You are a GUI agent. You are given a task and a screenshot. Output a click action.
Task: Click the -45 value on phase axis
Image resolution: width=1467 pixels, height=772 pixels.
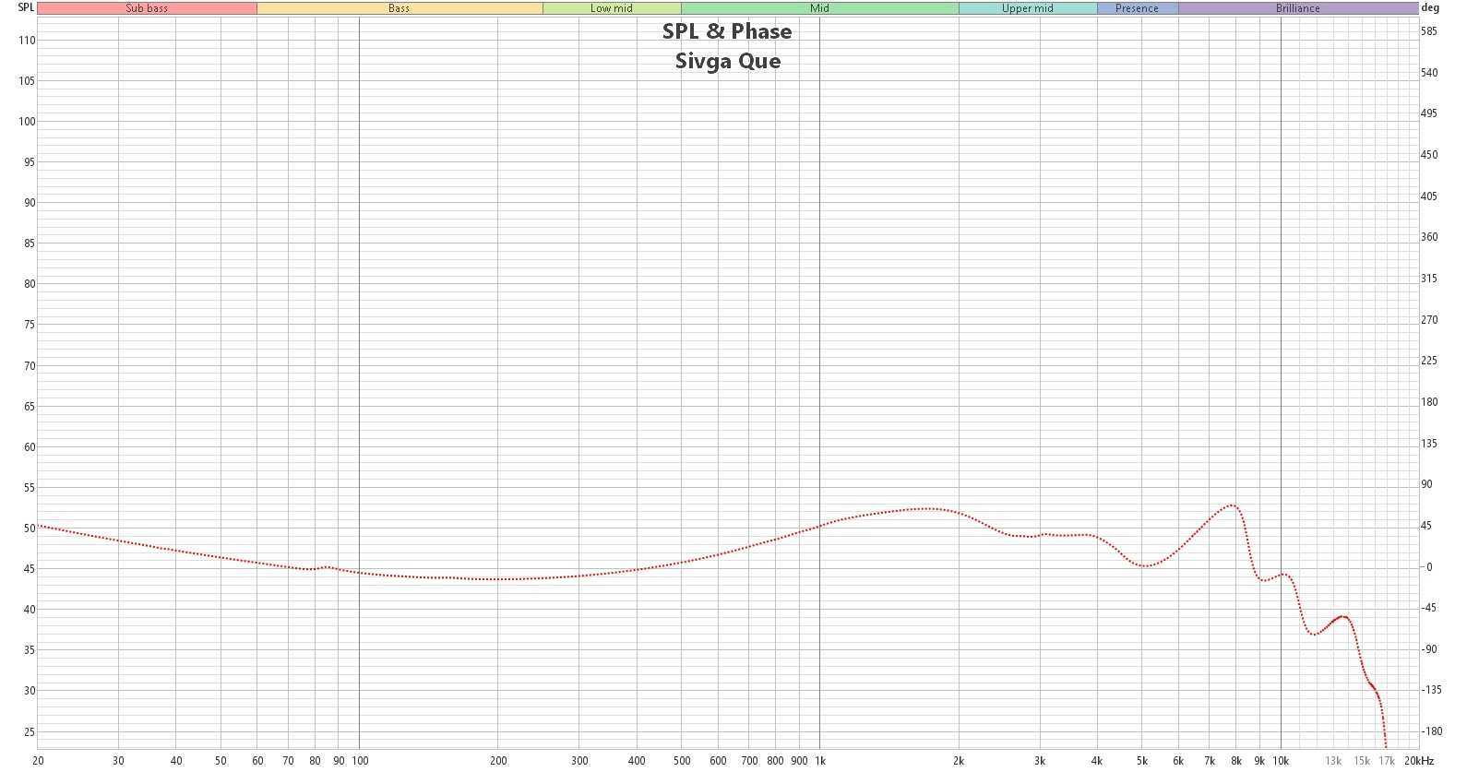(x=1428, y=608)
